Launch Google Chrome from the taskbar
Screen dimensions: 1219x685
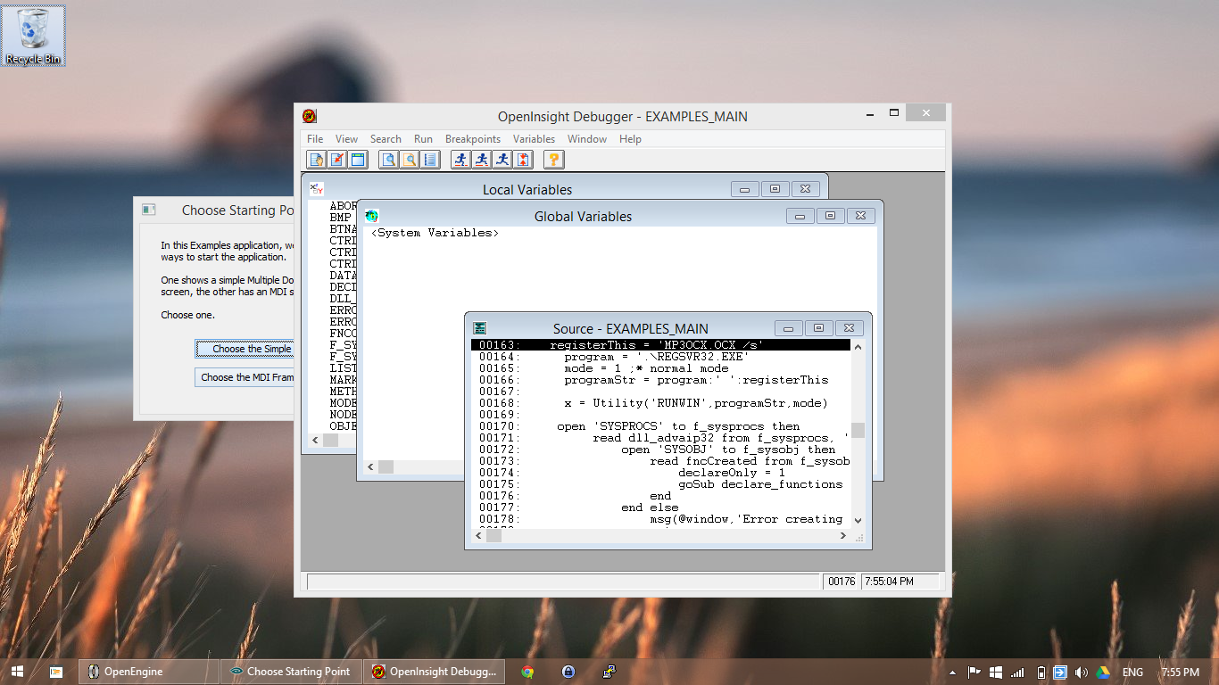pyautogui.click(x=527, y=672)
